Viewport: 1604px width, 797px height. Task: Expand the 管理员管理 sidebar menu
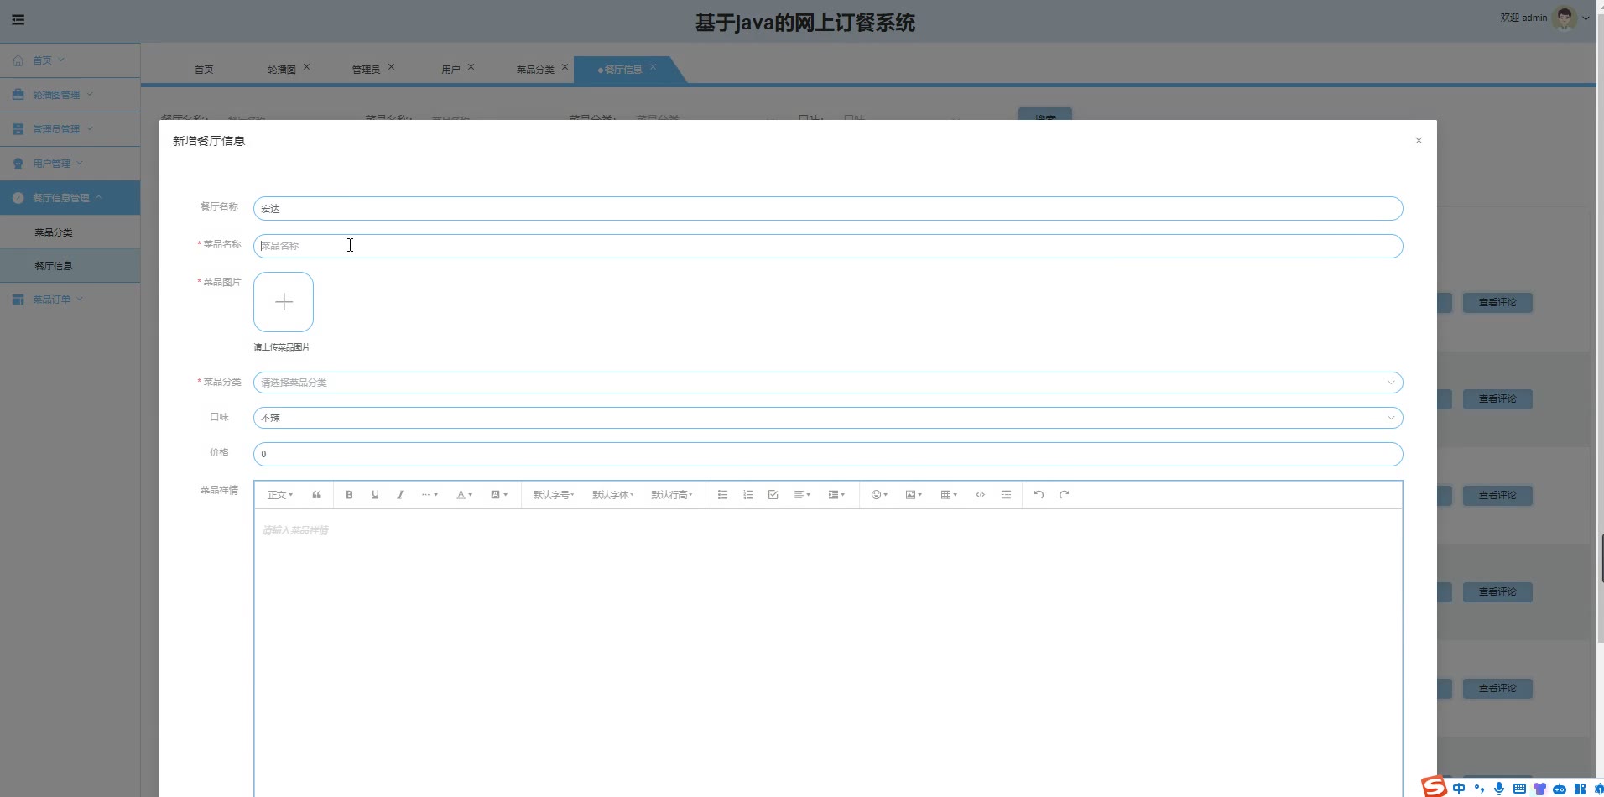pos(70,129)
